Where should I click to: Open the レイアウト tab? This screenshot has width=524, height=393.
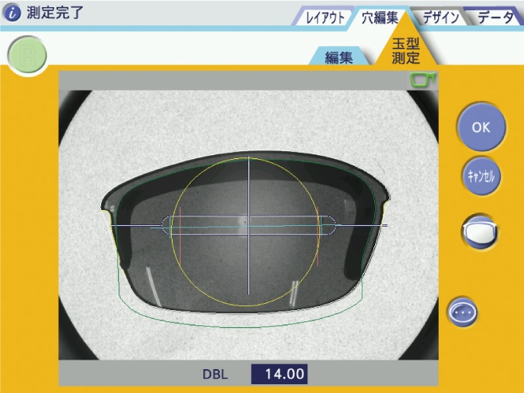tap(323, 18)
